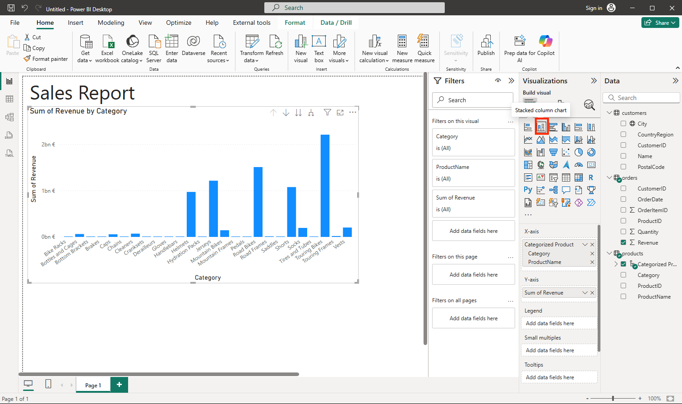Open the Insert ribbon tab
The image size is (682, 404).
(75, 23)
